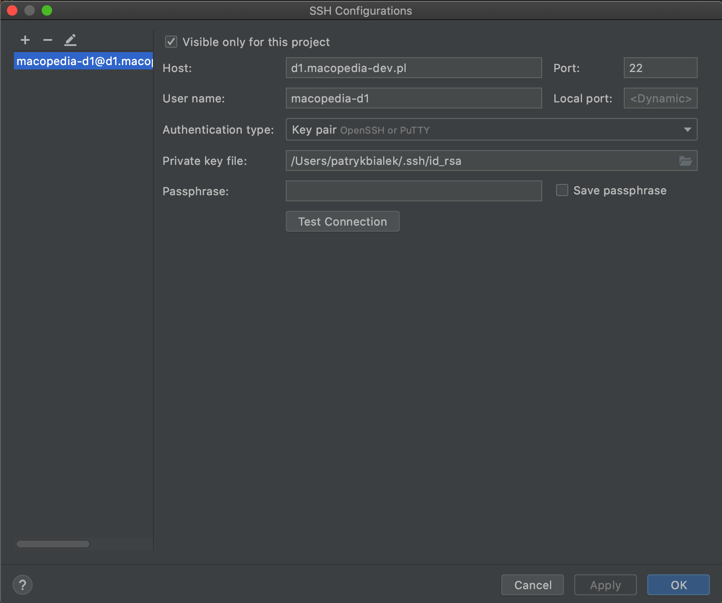Click into the Port field
Screen dimensions: 722x603
660,68
